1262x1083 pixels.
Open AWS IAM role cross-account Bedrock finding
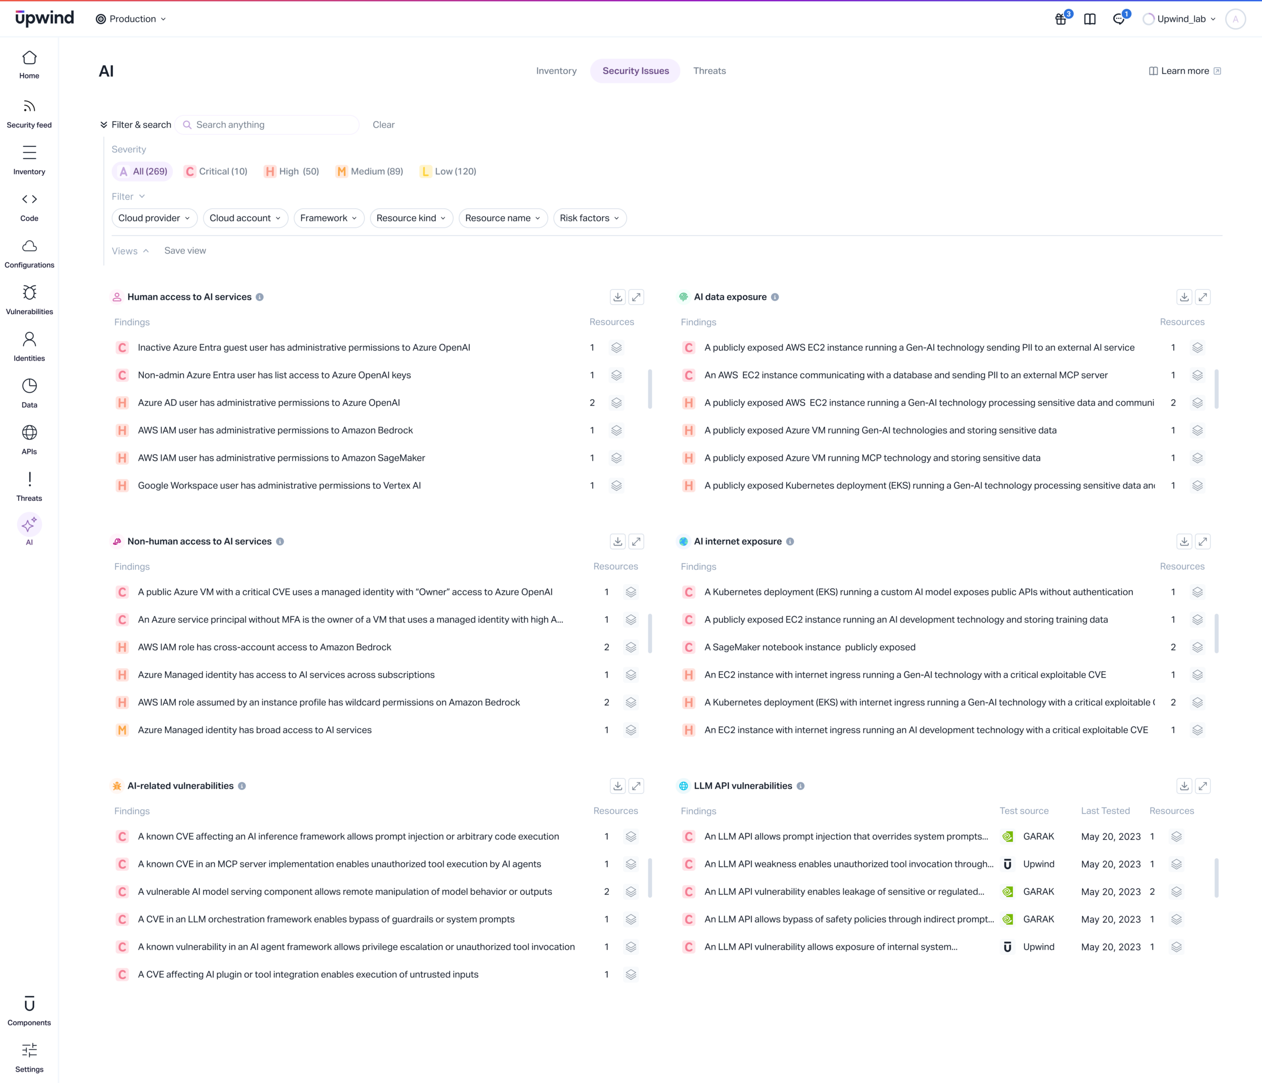coord(264,647)
